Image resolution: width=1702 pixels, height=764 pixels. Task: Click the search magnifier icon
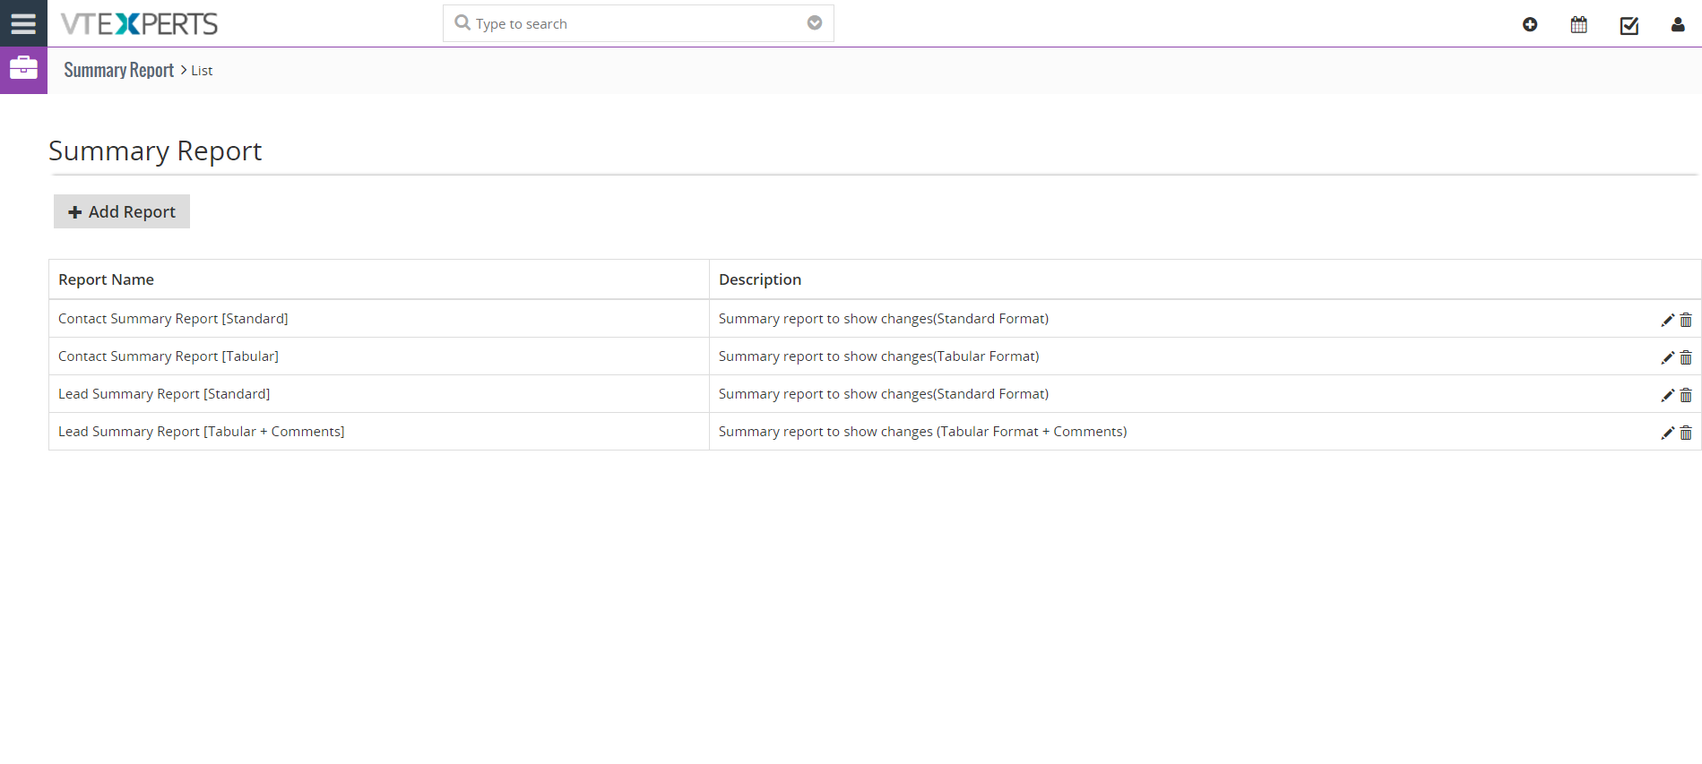tap(462, 22)
